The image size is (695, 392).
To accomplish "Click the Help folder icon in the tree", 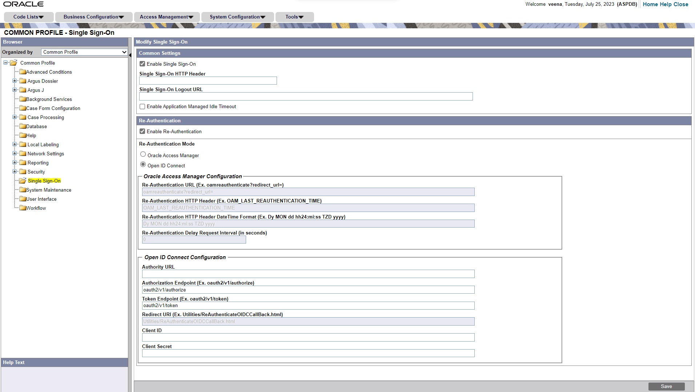I will pos(23,135).
